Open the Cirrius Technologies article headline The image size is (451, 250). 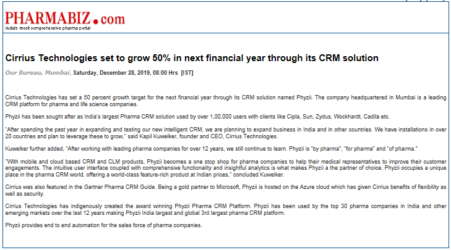point(192,58)
